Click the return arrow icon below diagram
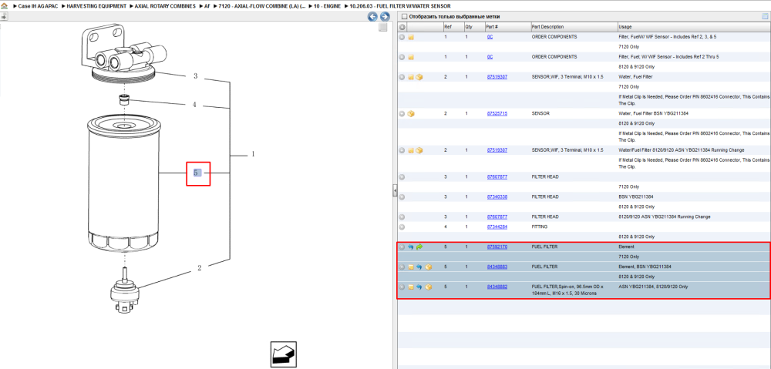Viewport: 771px width, 369px height. tap(283, 354)
